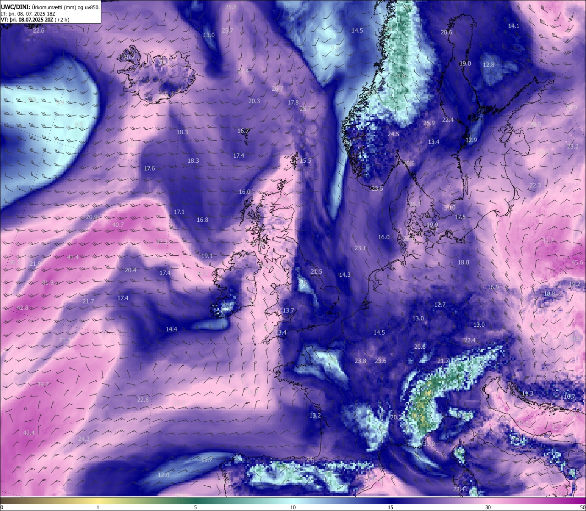Click the 13.2 value near Pyrenees
The height and width of the screenshot is (511, 586).
point(315,416)
